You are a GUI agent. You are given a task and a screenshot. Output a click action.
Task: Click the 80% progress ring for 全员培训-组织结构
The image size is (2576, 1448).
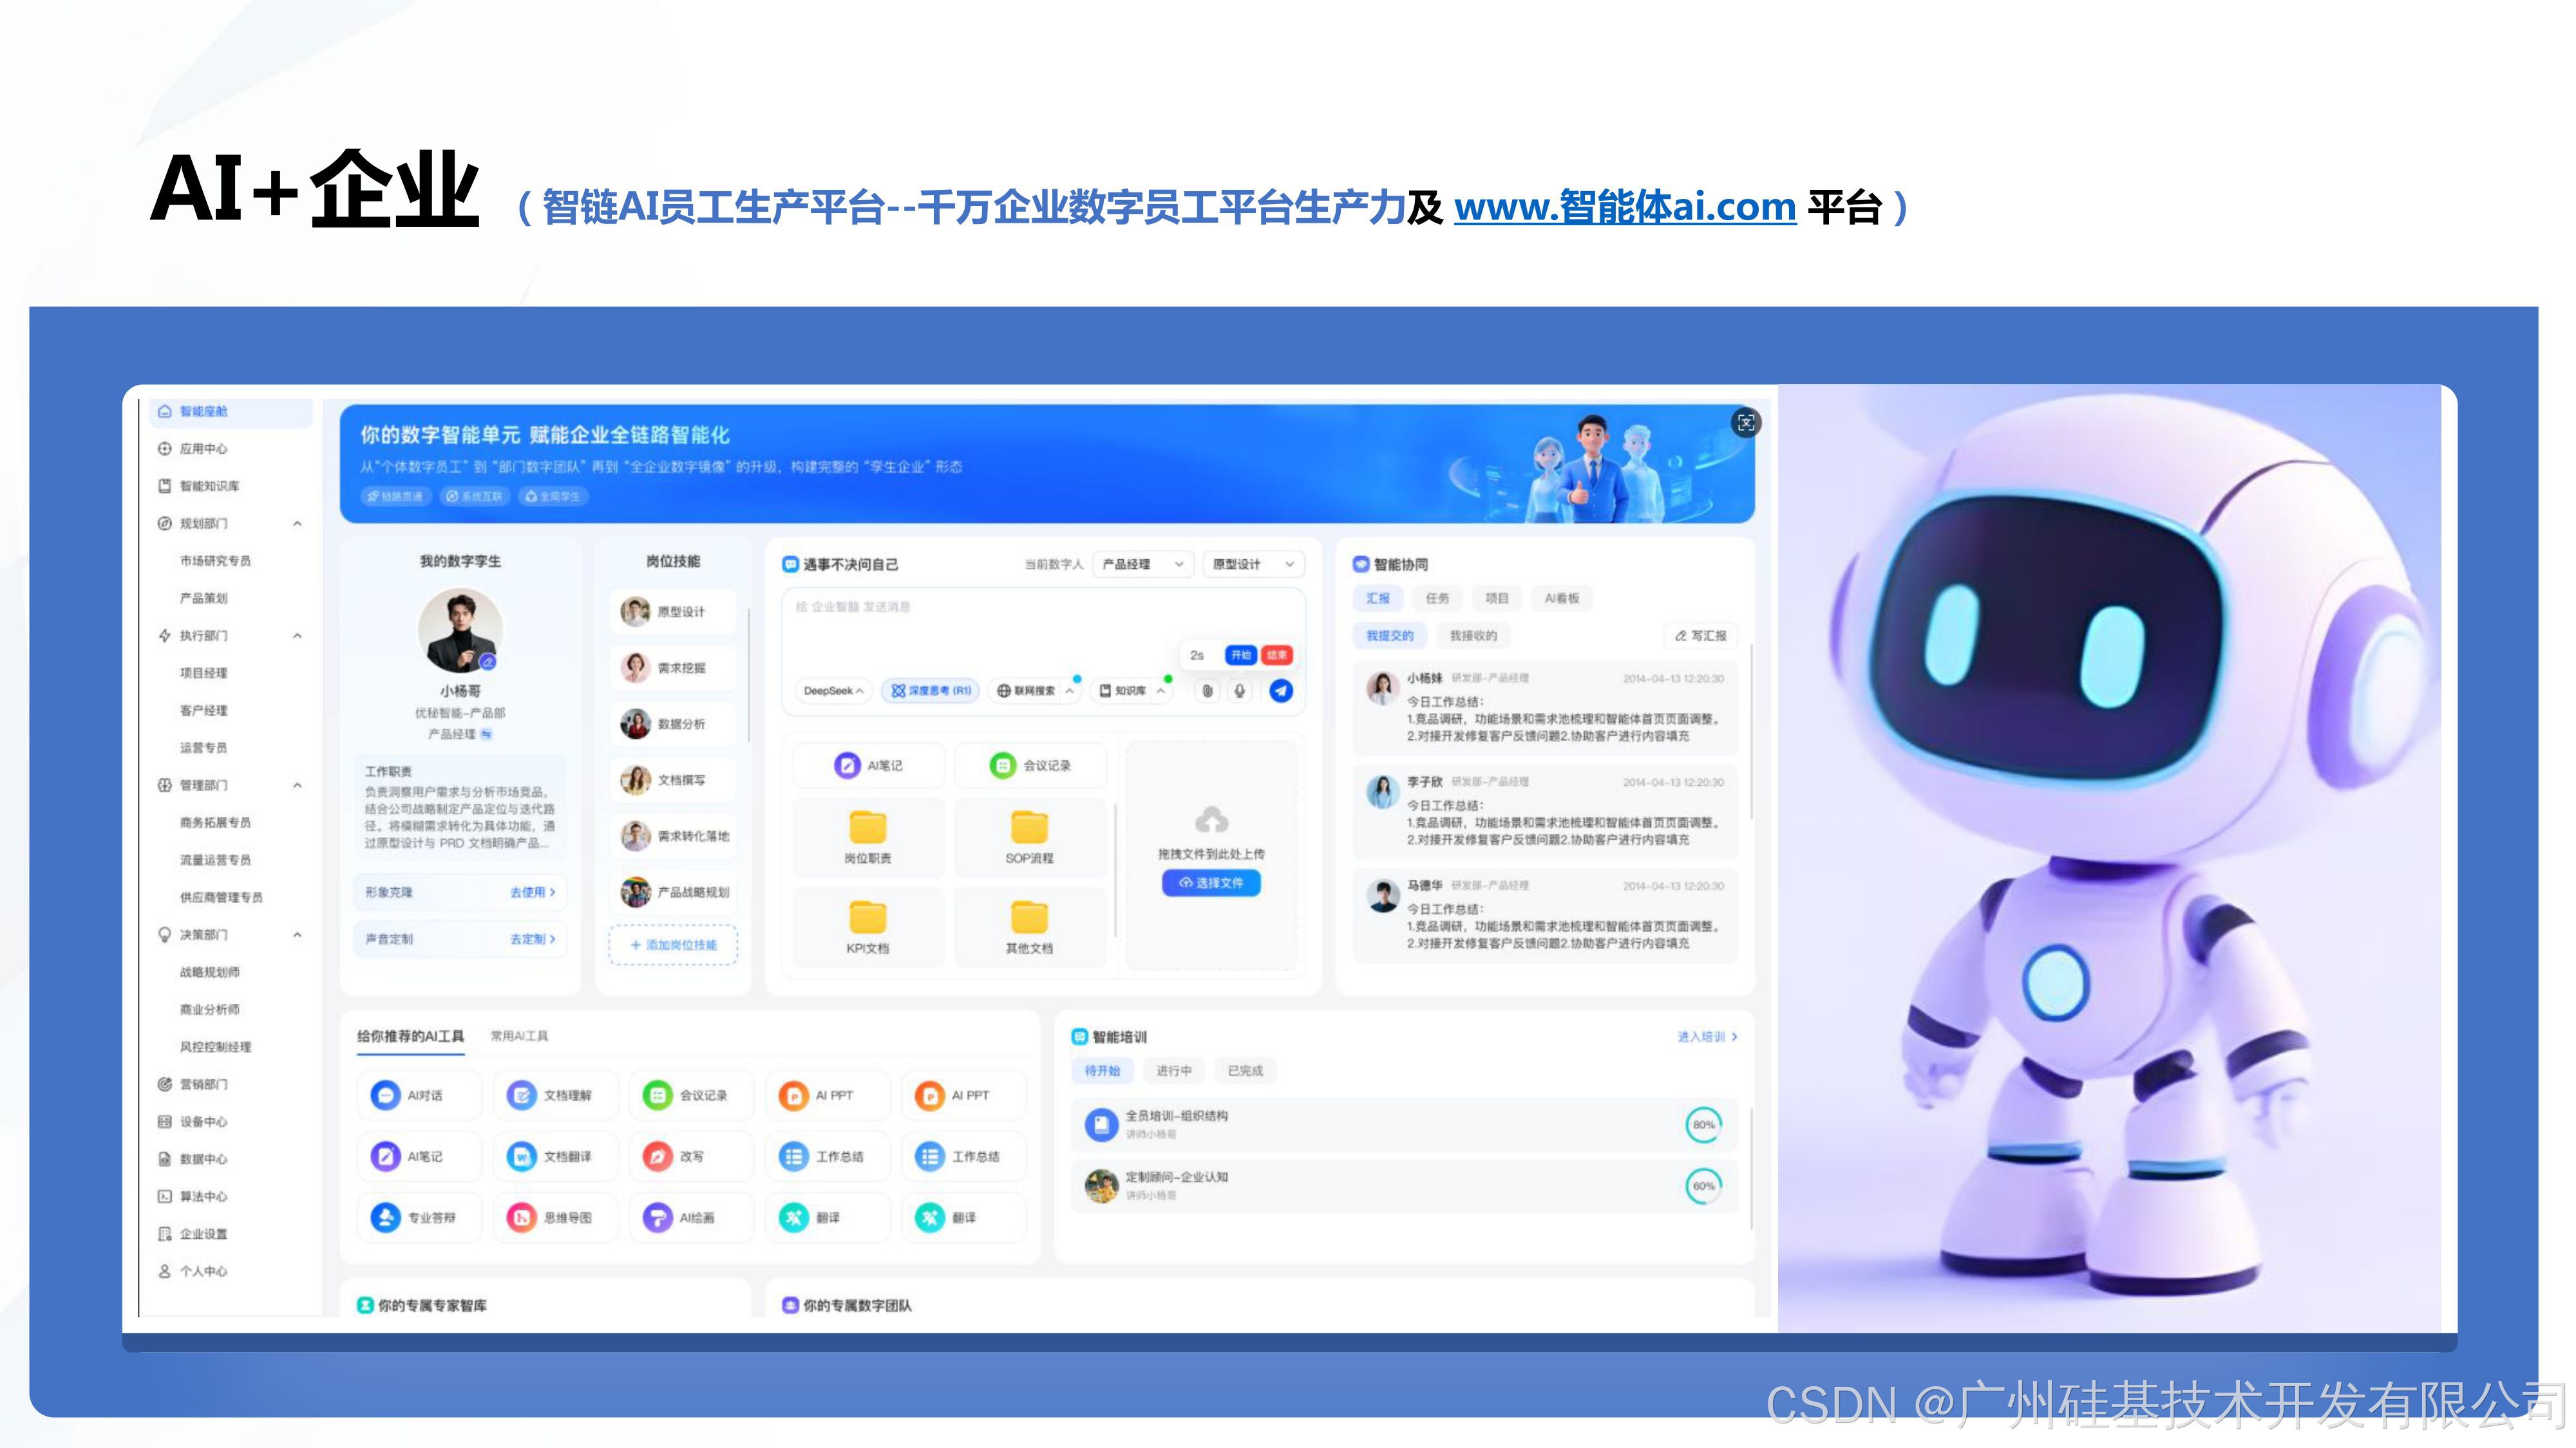(1703, 1124)
